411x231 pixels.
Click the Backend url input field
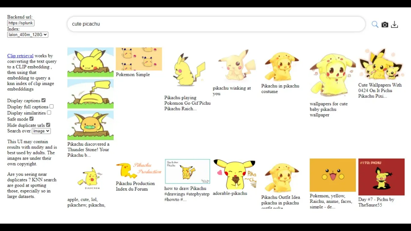pyautogui.click(x=21, y=23)
